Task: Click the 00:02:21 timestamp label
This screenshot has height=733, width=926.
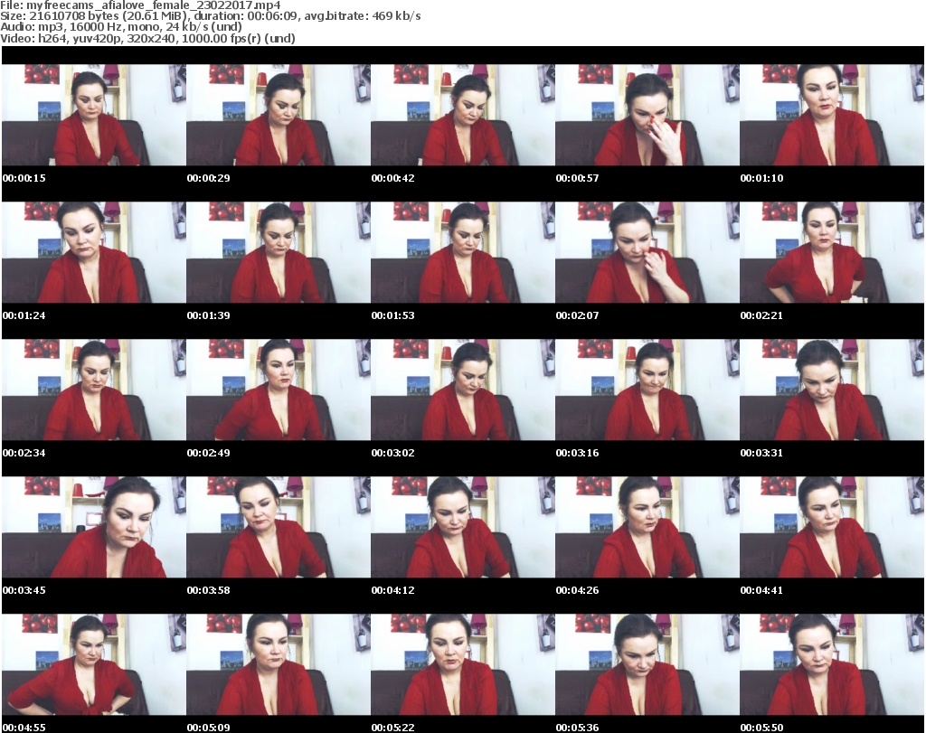Action: pos(761,315)
